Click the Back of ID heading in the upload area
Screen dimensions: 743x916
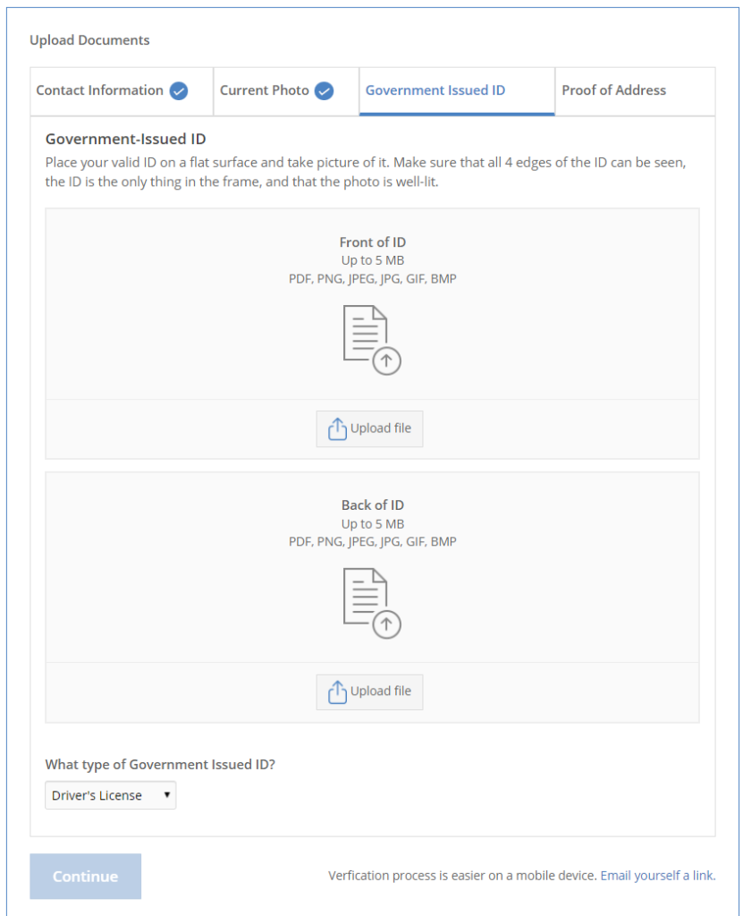(x=372, y=505)
